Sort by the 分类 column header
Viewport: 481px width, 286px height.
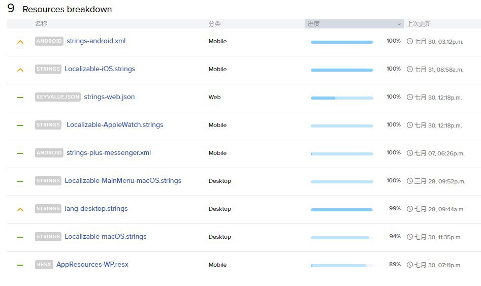coord(214,24)
